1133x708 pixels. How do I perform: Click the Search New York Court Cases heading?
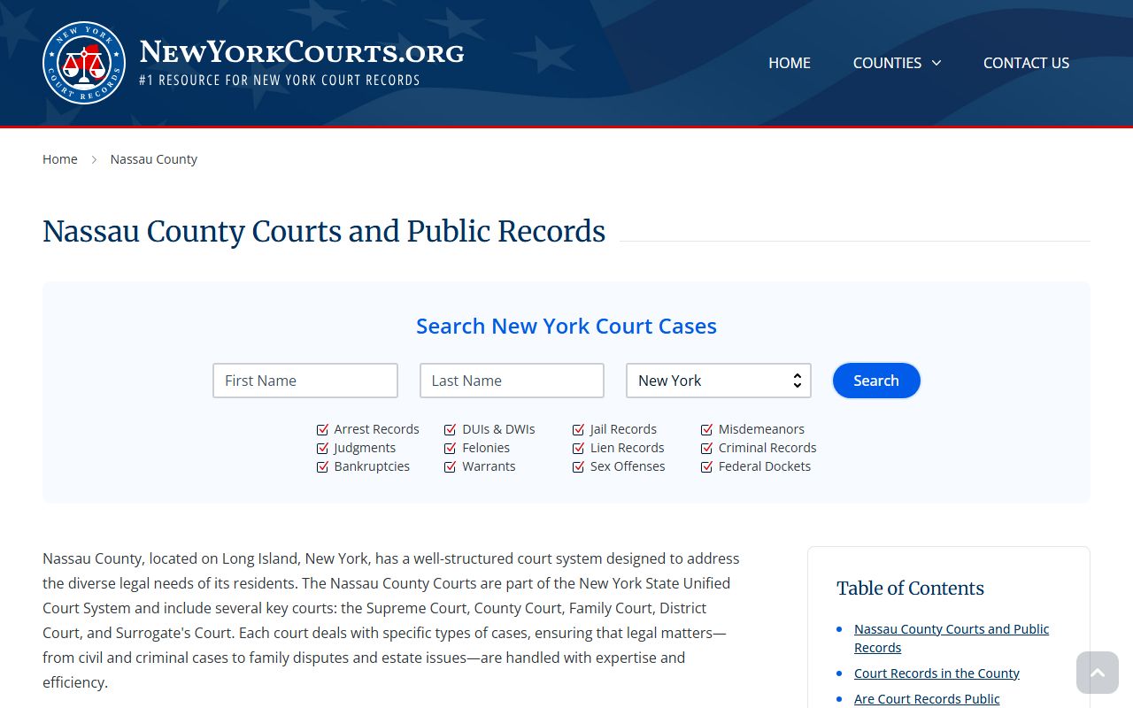coord(566,326)
